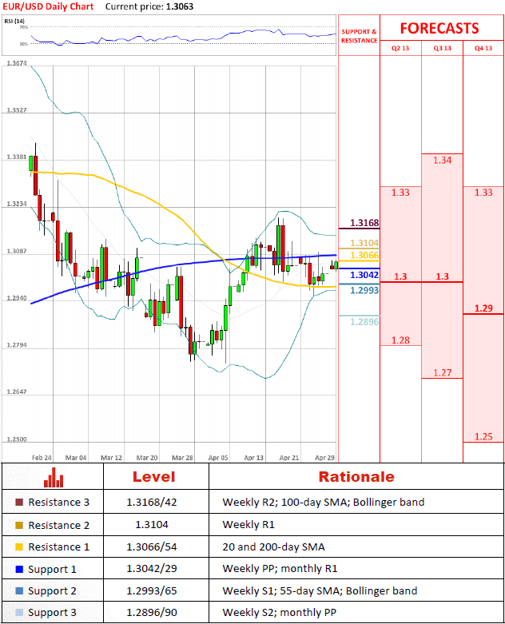Screen dimensions: 505x624
Task: Click the Support 2 steel blue swatch
Action: [19, 591]
